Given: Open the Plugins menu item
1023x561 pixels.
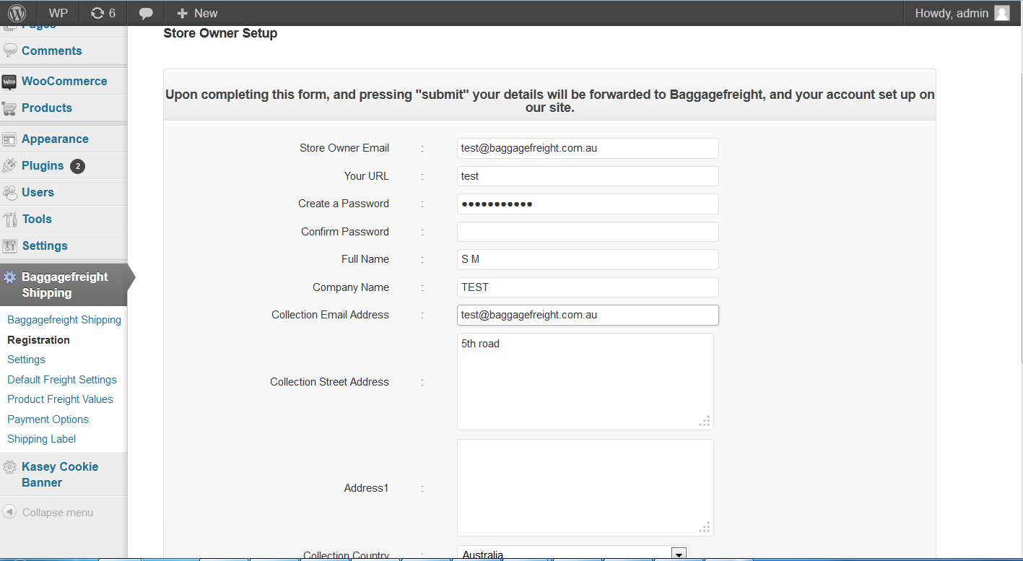Looking at the screenshot, I should [x=43, y=165].
